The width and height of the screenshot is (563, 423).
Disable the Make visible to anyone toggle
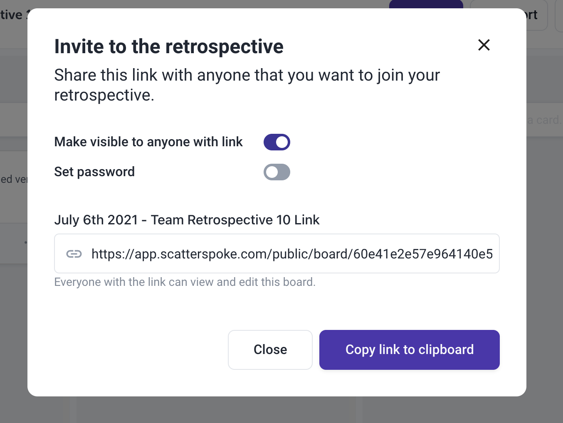(x=277, y=142)
